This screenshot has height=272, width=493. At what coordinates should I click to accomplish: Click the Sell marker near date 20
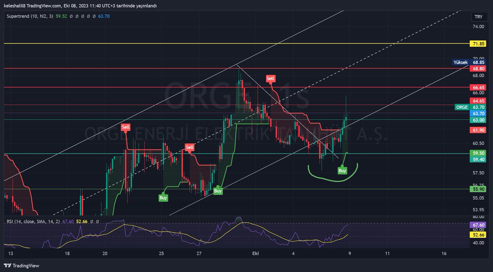pos(126,127)
